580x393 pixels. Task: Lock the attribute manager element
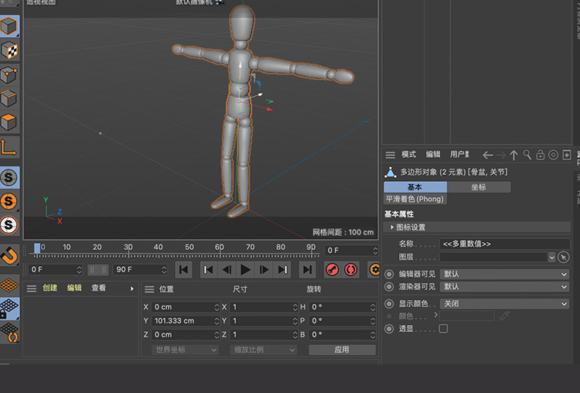pos(541,155)
